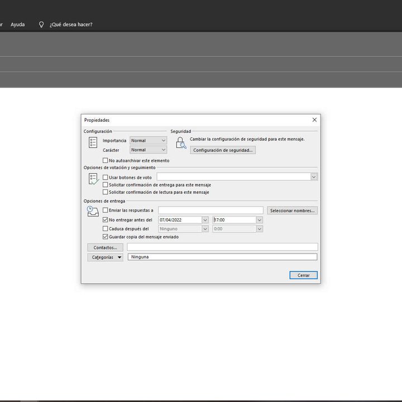The image size is (402, 402).
Task: Expand the 17:00 delivery time dropdown
Action: coord(259,220)
